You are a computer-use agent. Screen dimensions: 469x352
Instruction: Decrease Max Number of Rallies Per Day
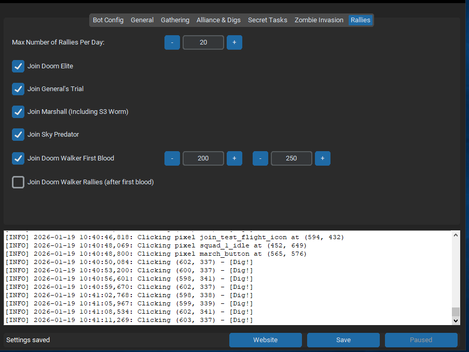(172, 42)
